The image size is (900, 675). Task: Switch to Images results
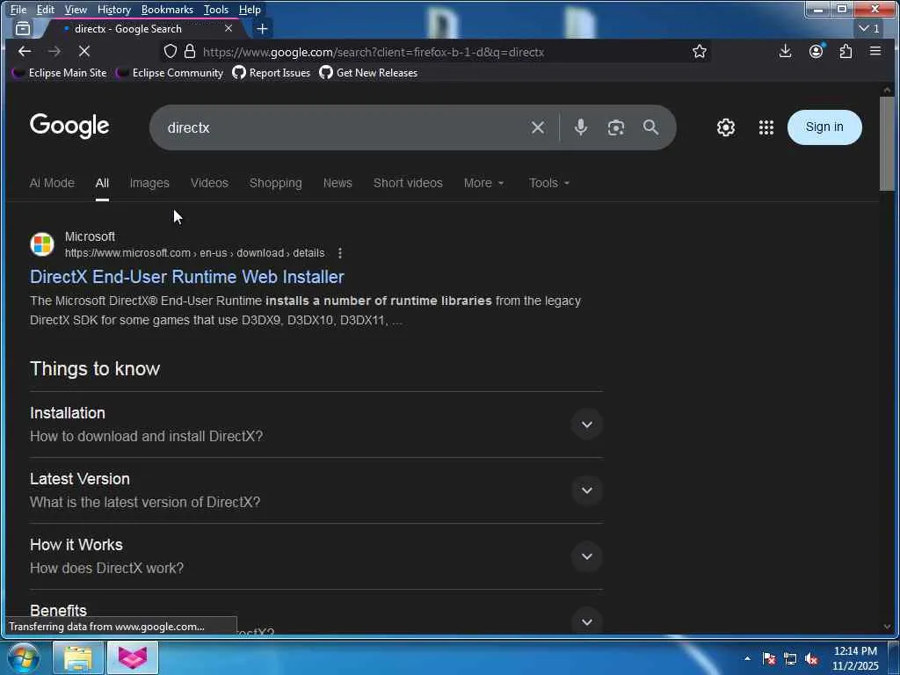(x=149, y=183)
